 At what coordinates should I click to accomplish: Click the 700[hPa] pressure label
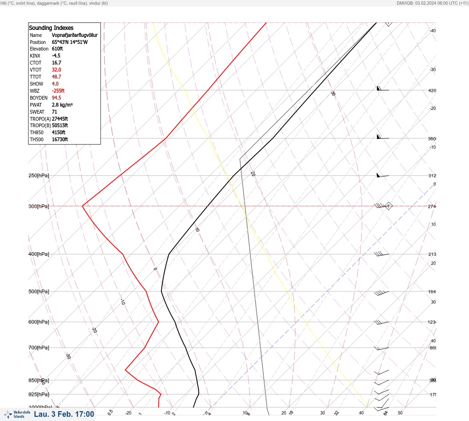coord(39,348)
